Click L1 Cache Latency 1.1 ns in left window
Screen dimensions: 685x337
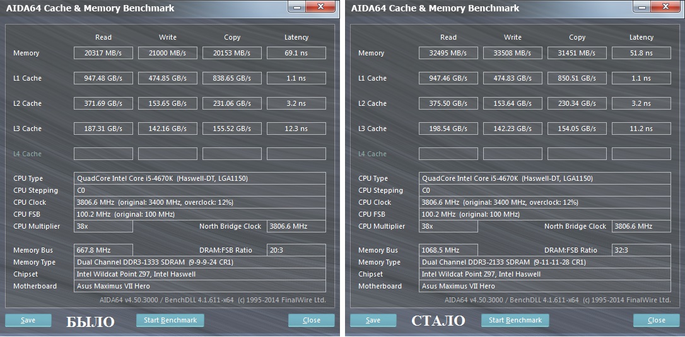click(296, 78)
